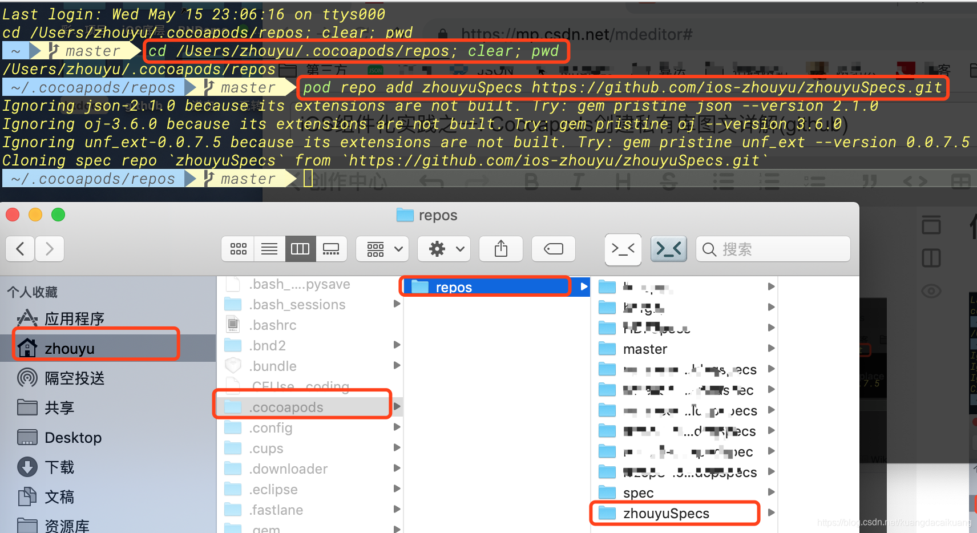Click the zhouyuSpecs folder icon
The height and width of the screenshot is (533, 977).
pos(607,513)
